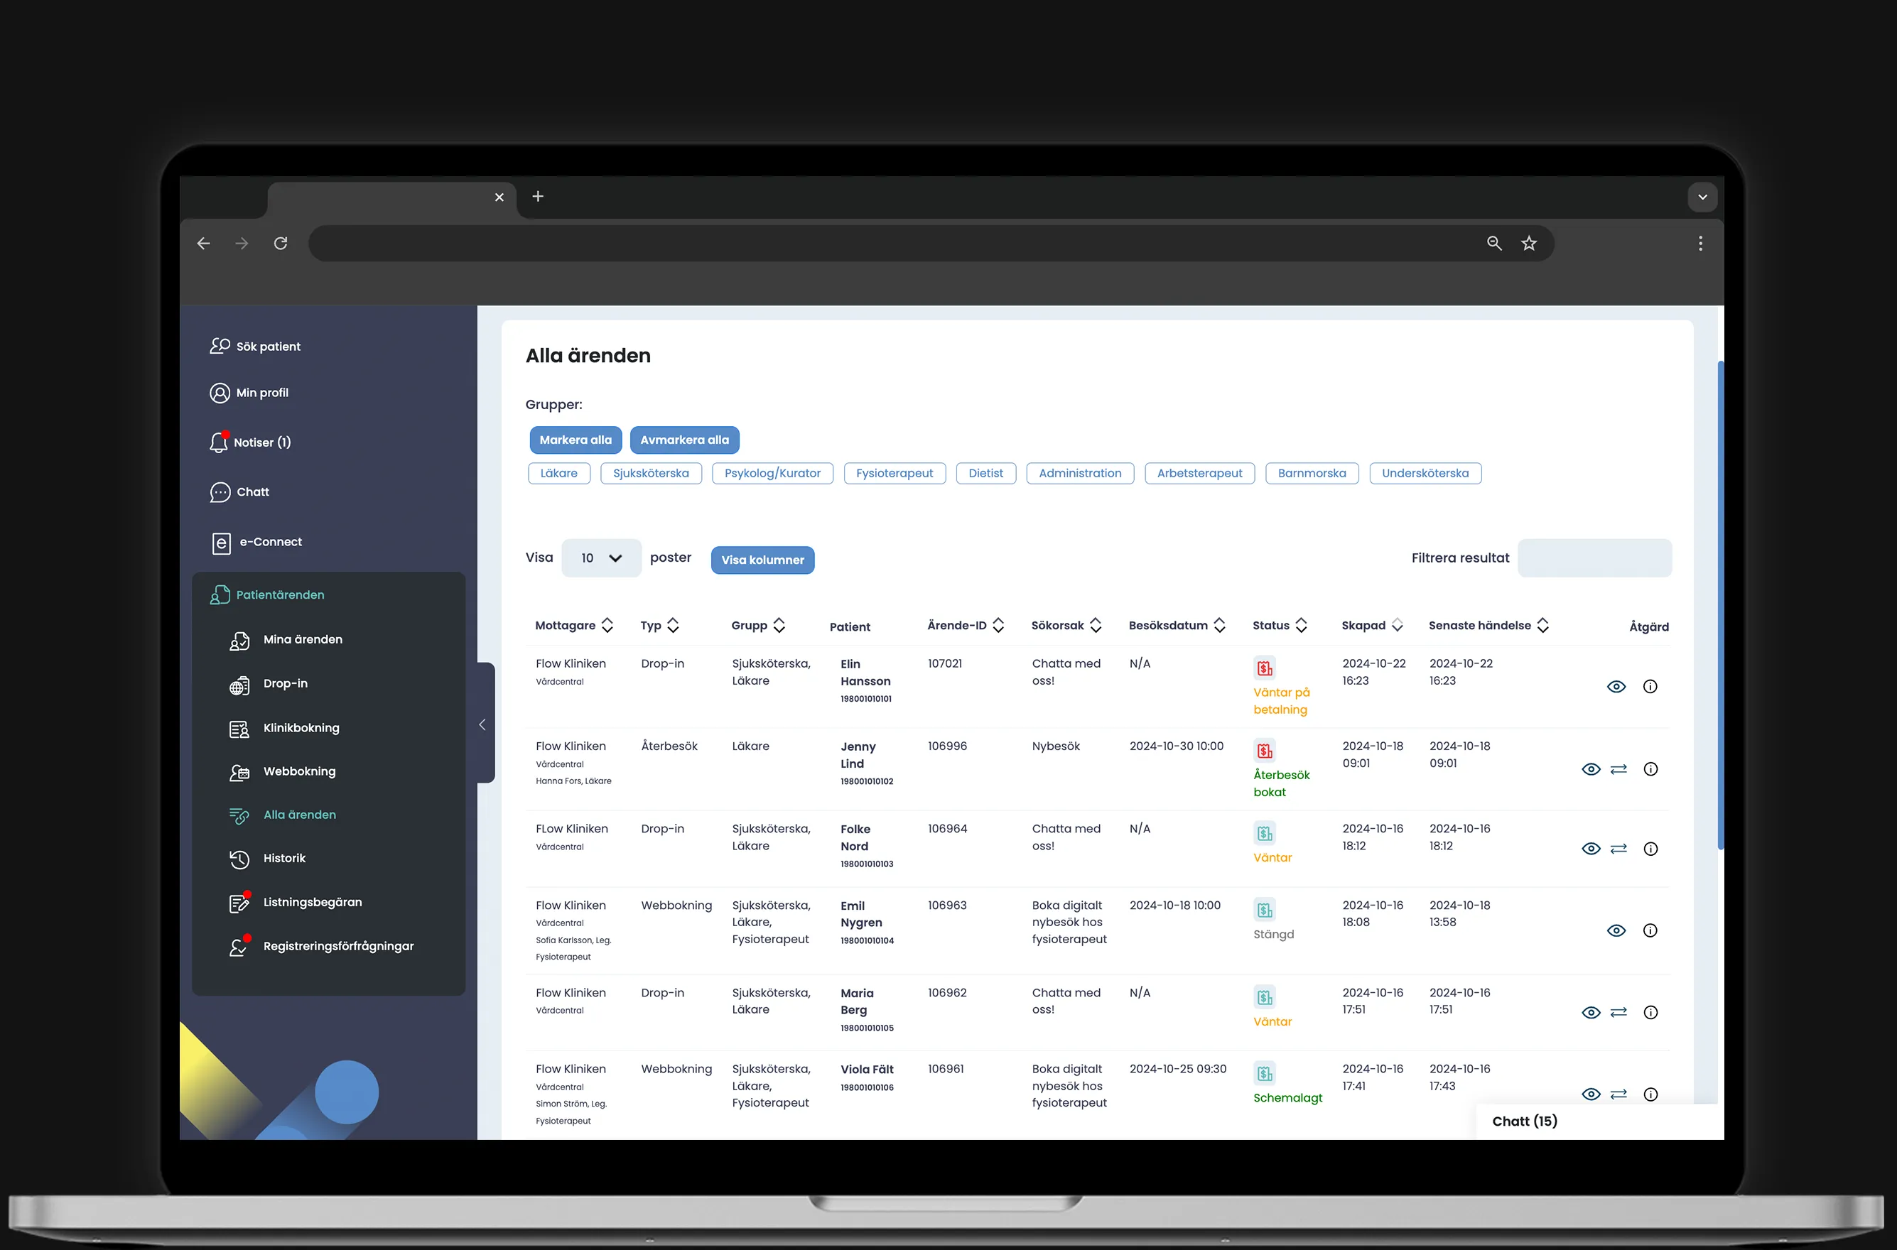The height and width of the screenshot is (1250, 1897).
Task: Toggle the Sjuksköterska group filter tag
Action: [649, 473]
